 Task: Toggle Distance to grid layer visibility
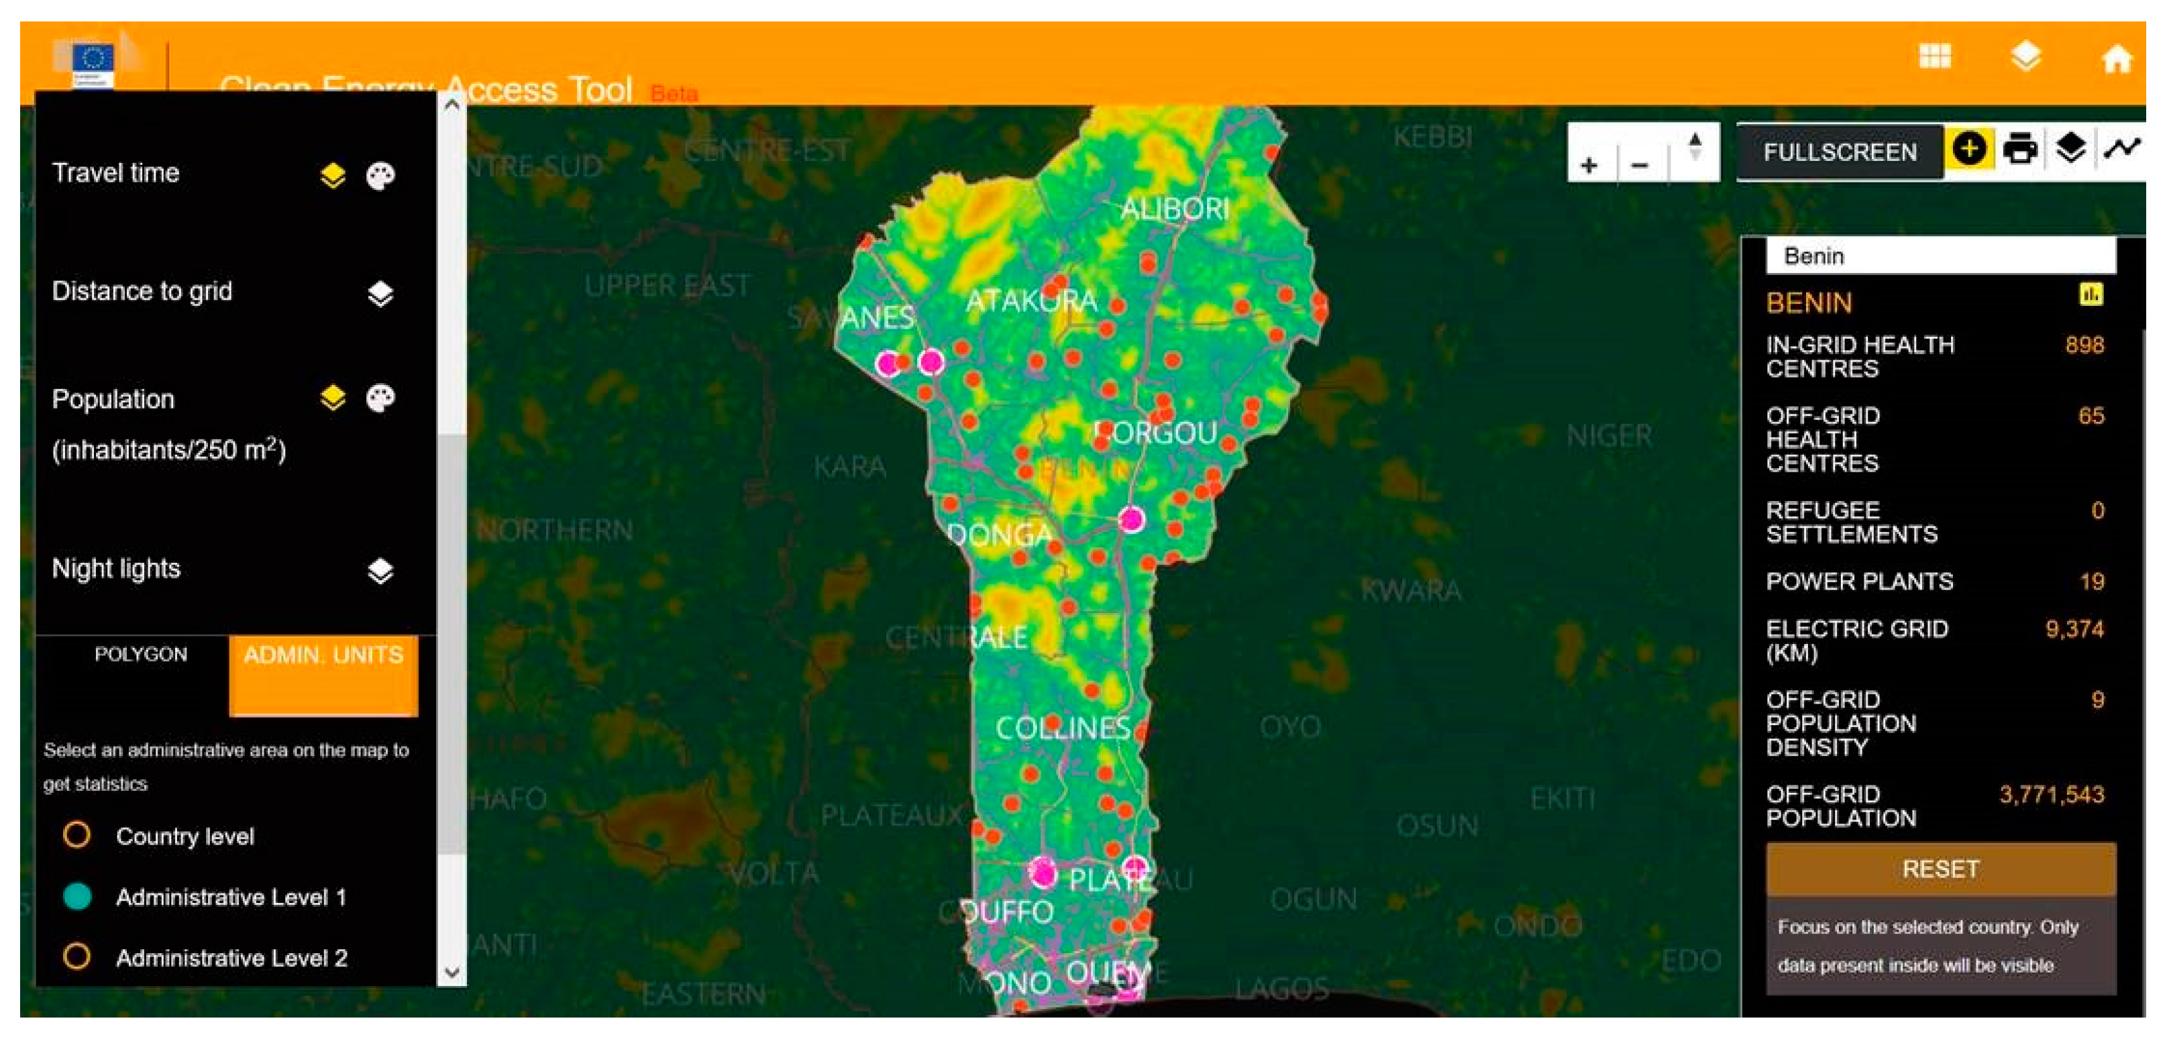(380, 293)
